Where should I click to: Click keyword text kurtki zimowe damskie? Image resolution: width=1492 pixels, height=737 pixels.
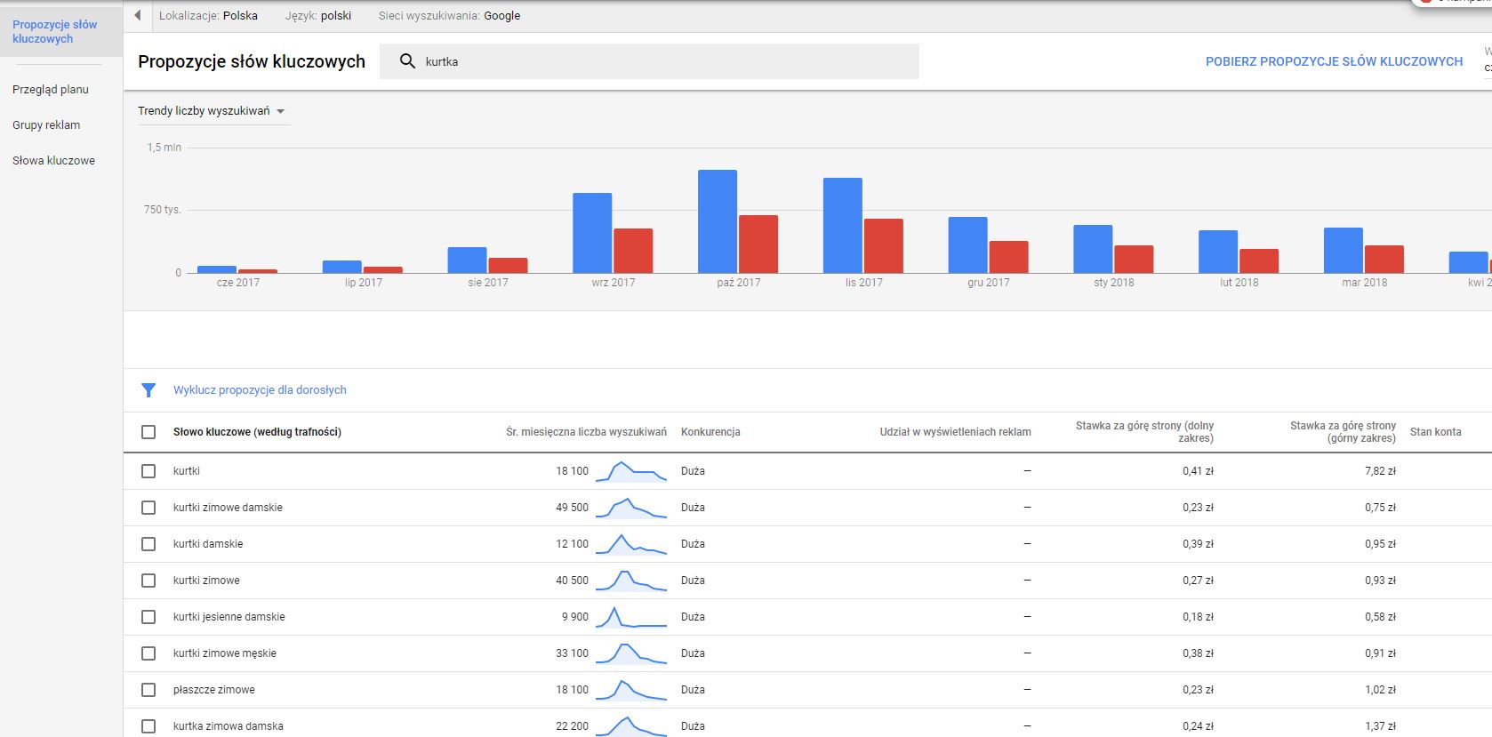pos(228,508)
